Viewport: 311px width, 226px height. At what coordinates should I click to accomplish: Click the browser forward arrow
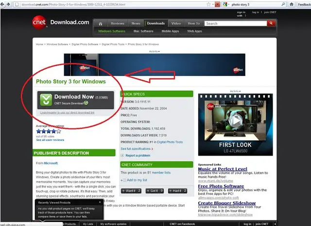8,4
